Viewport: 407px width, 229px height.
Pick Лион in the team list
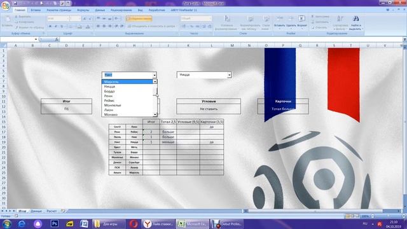point(127,110)
